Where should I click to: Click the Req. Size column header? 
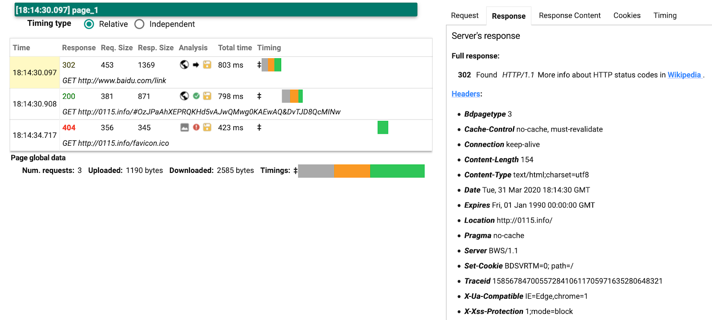click(117, 48)
